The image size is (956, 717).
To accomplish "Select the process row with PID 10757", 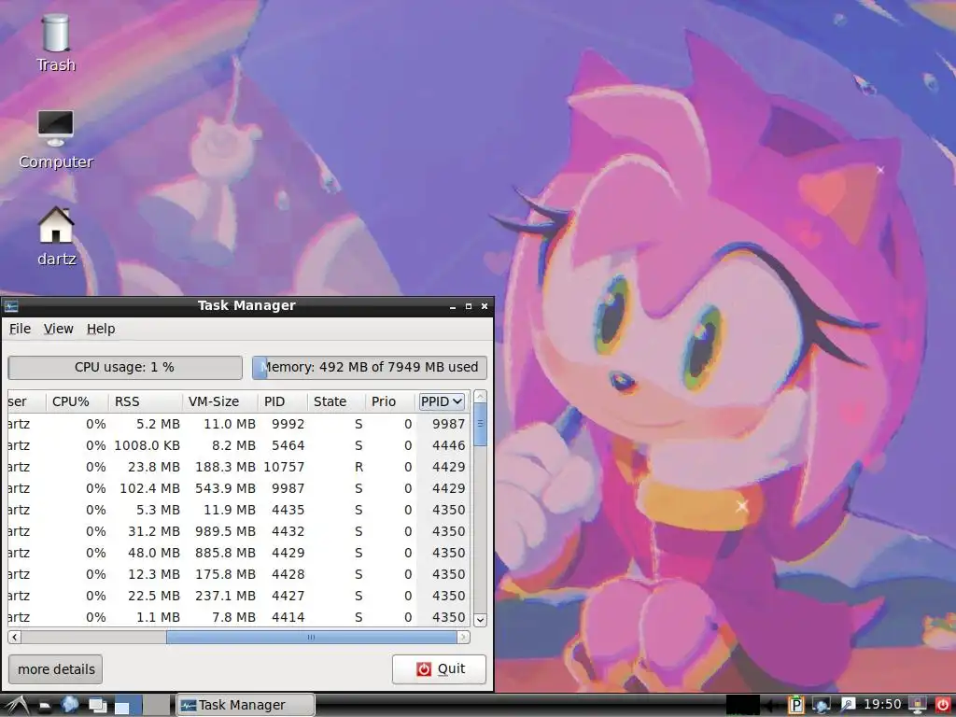I will (238, 467).
